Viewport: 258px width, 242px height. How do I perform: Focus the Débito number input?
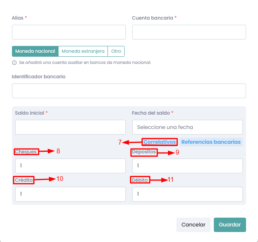[187, 194]
